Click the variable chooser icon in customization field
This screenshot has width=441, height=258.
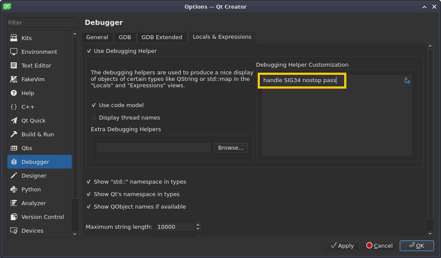click(407, 81)
